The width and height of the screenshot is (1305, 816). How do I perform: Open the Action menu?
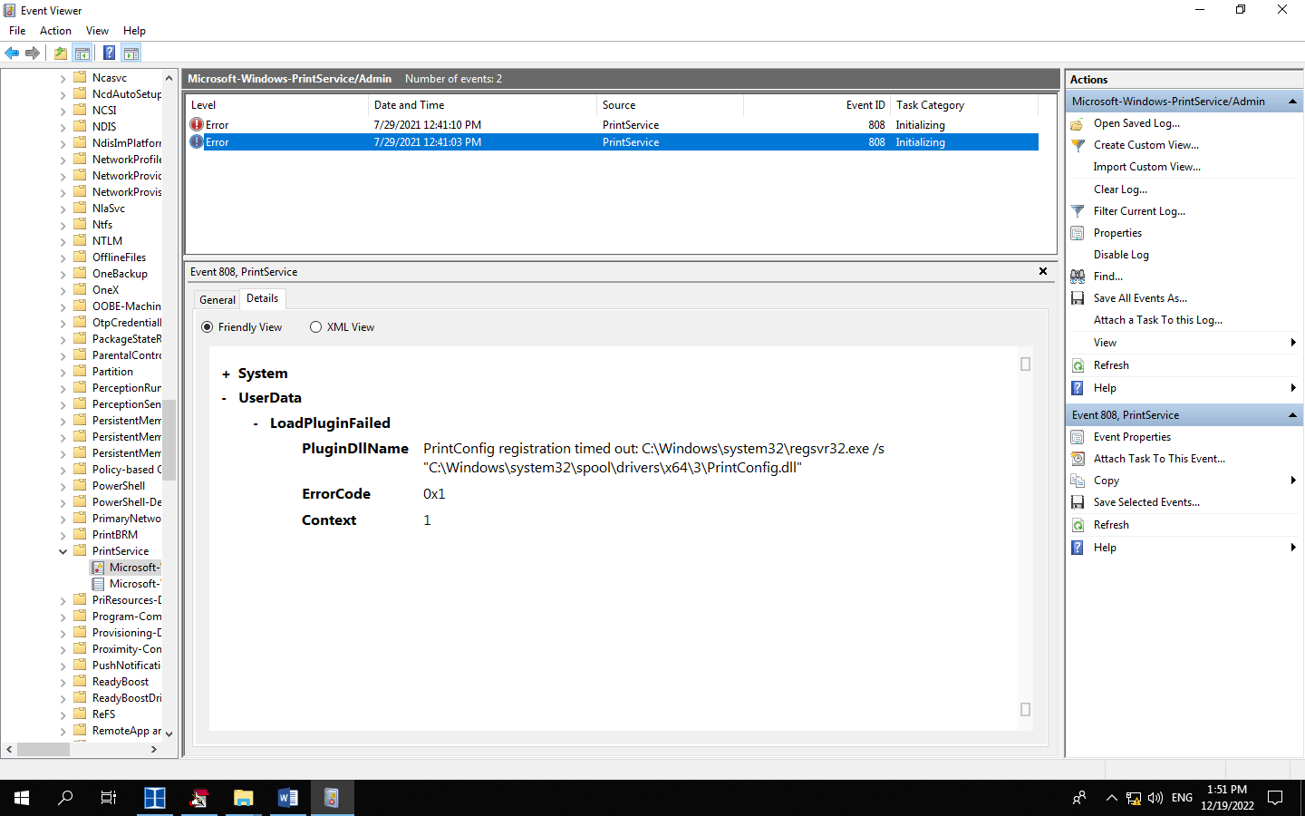(55, 31)
